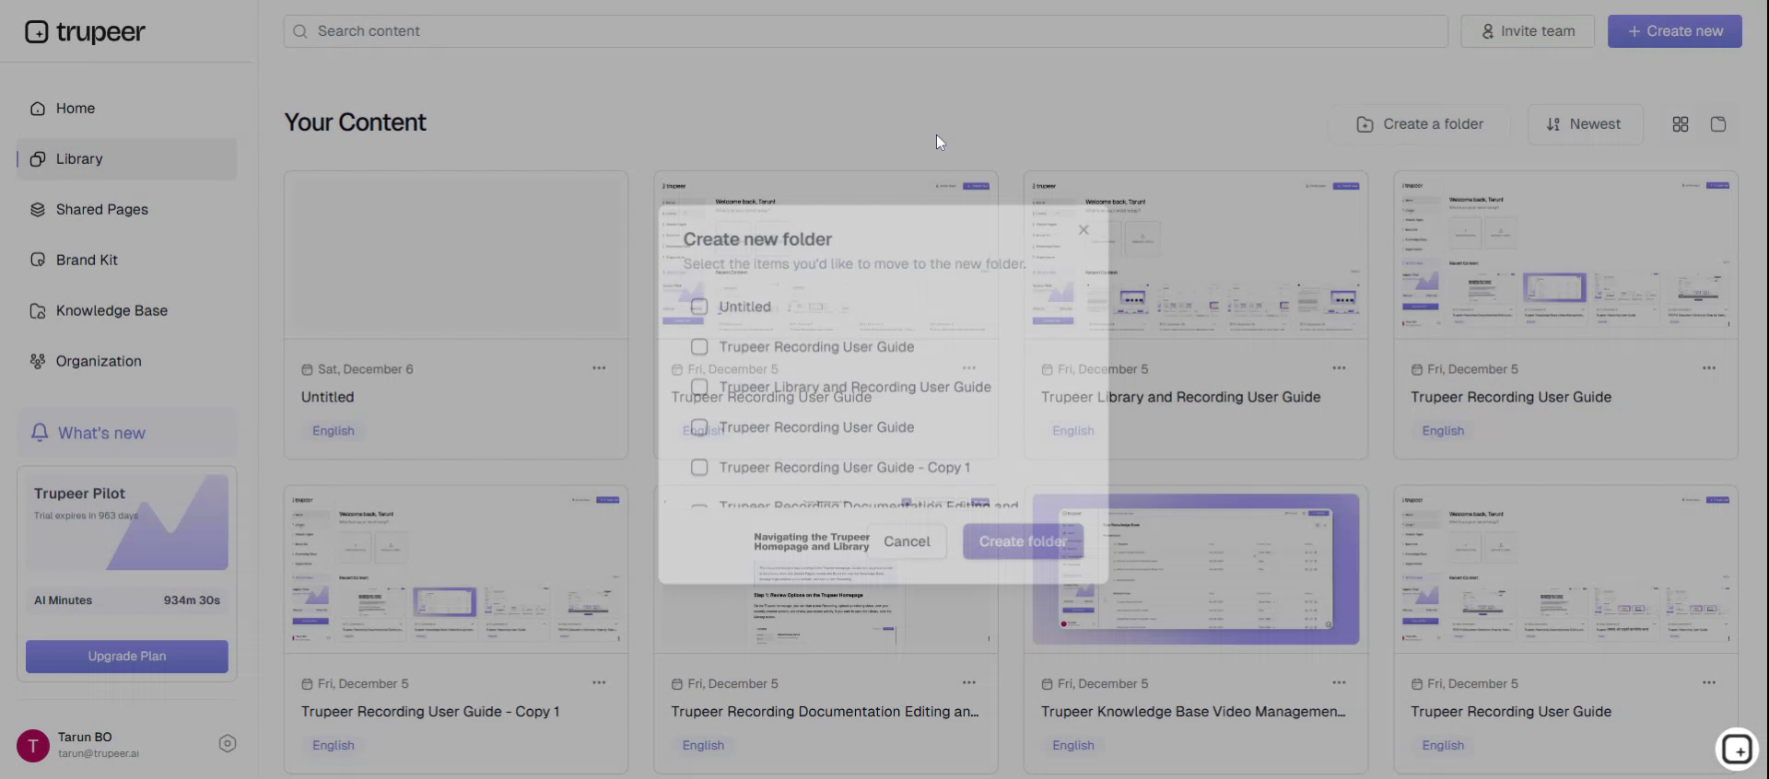
Task: Navigate to Knowledge Base
Action: [126, 311]
